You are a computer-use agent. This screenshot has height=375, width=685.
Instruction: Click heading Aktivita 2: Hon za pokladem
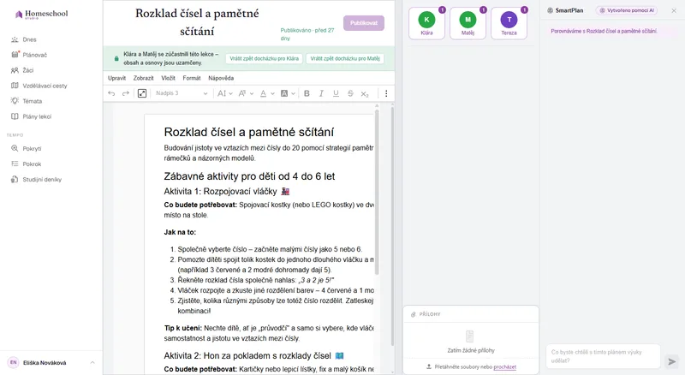click(x=253, y=356)
